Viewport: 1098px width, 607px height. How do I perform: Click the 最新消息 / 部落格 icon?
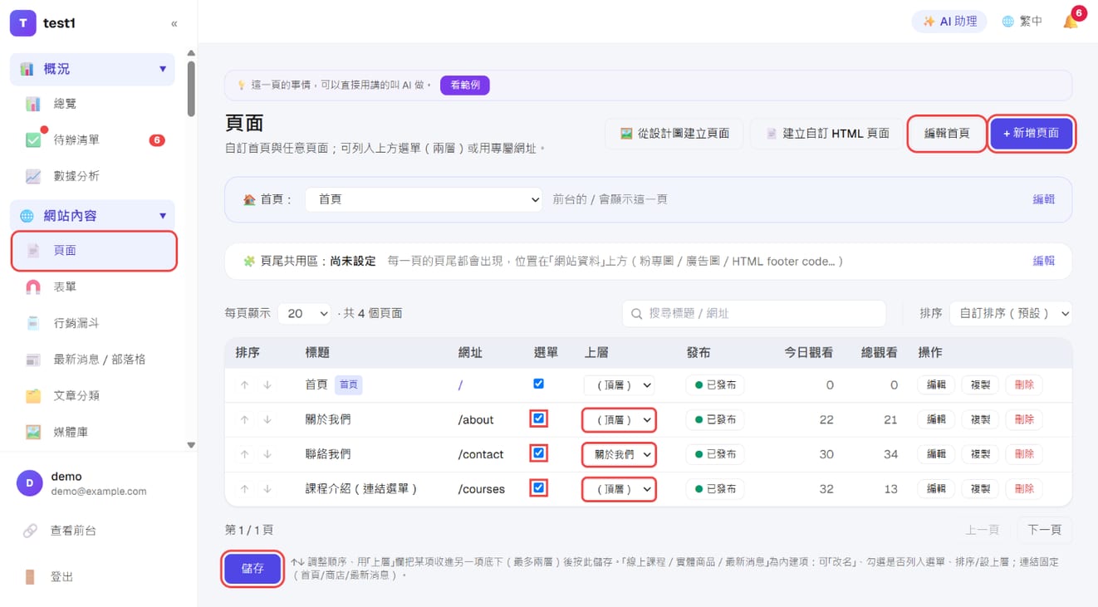[33, 360]
